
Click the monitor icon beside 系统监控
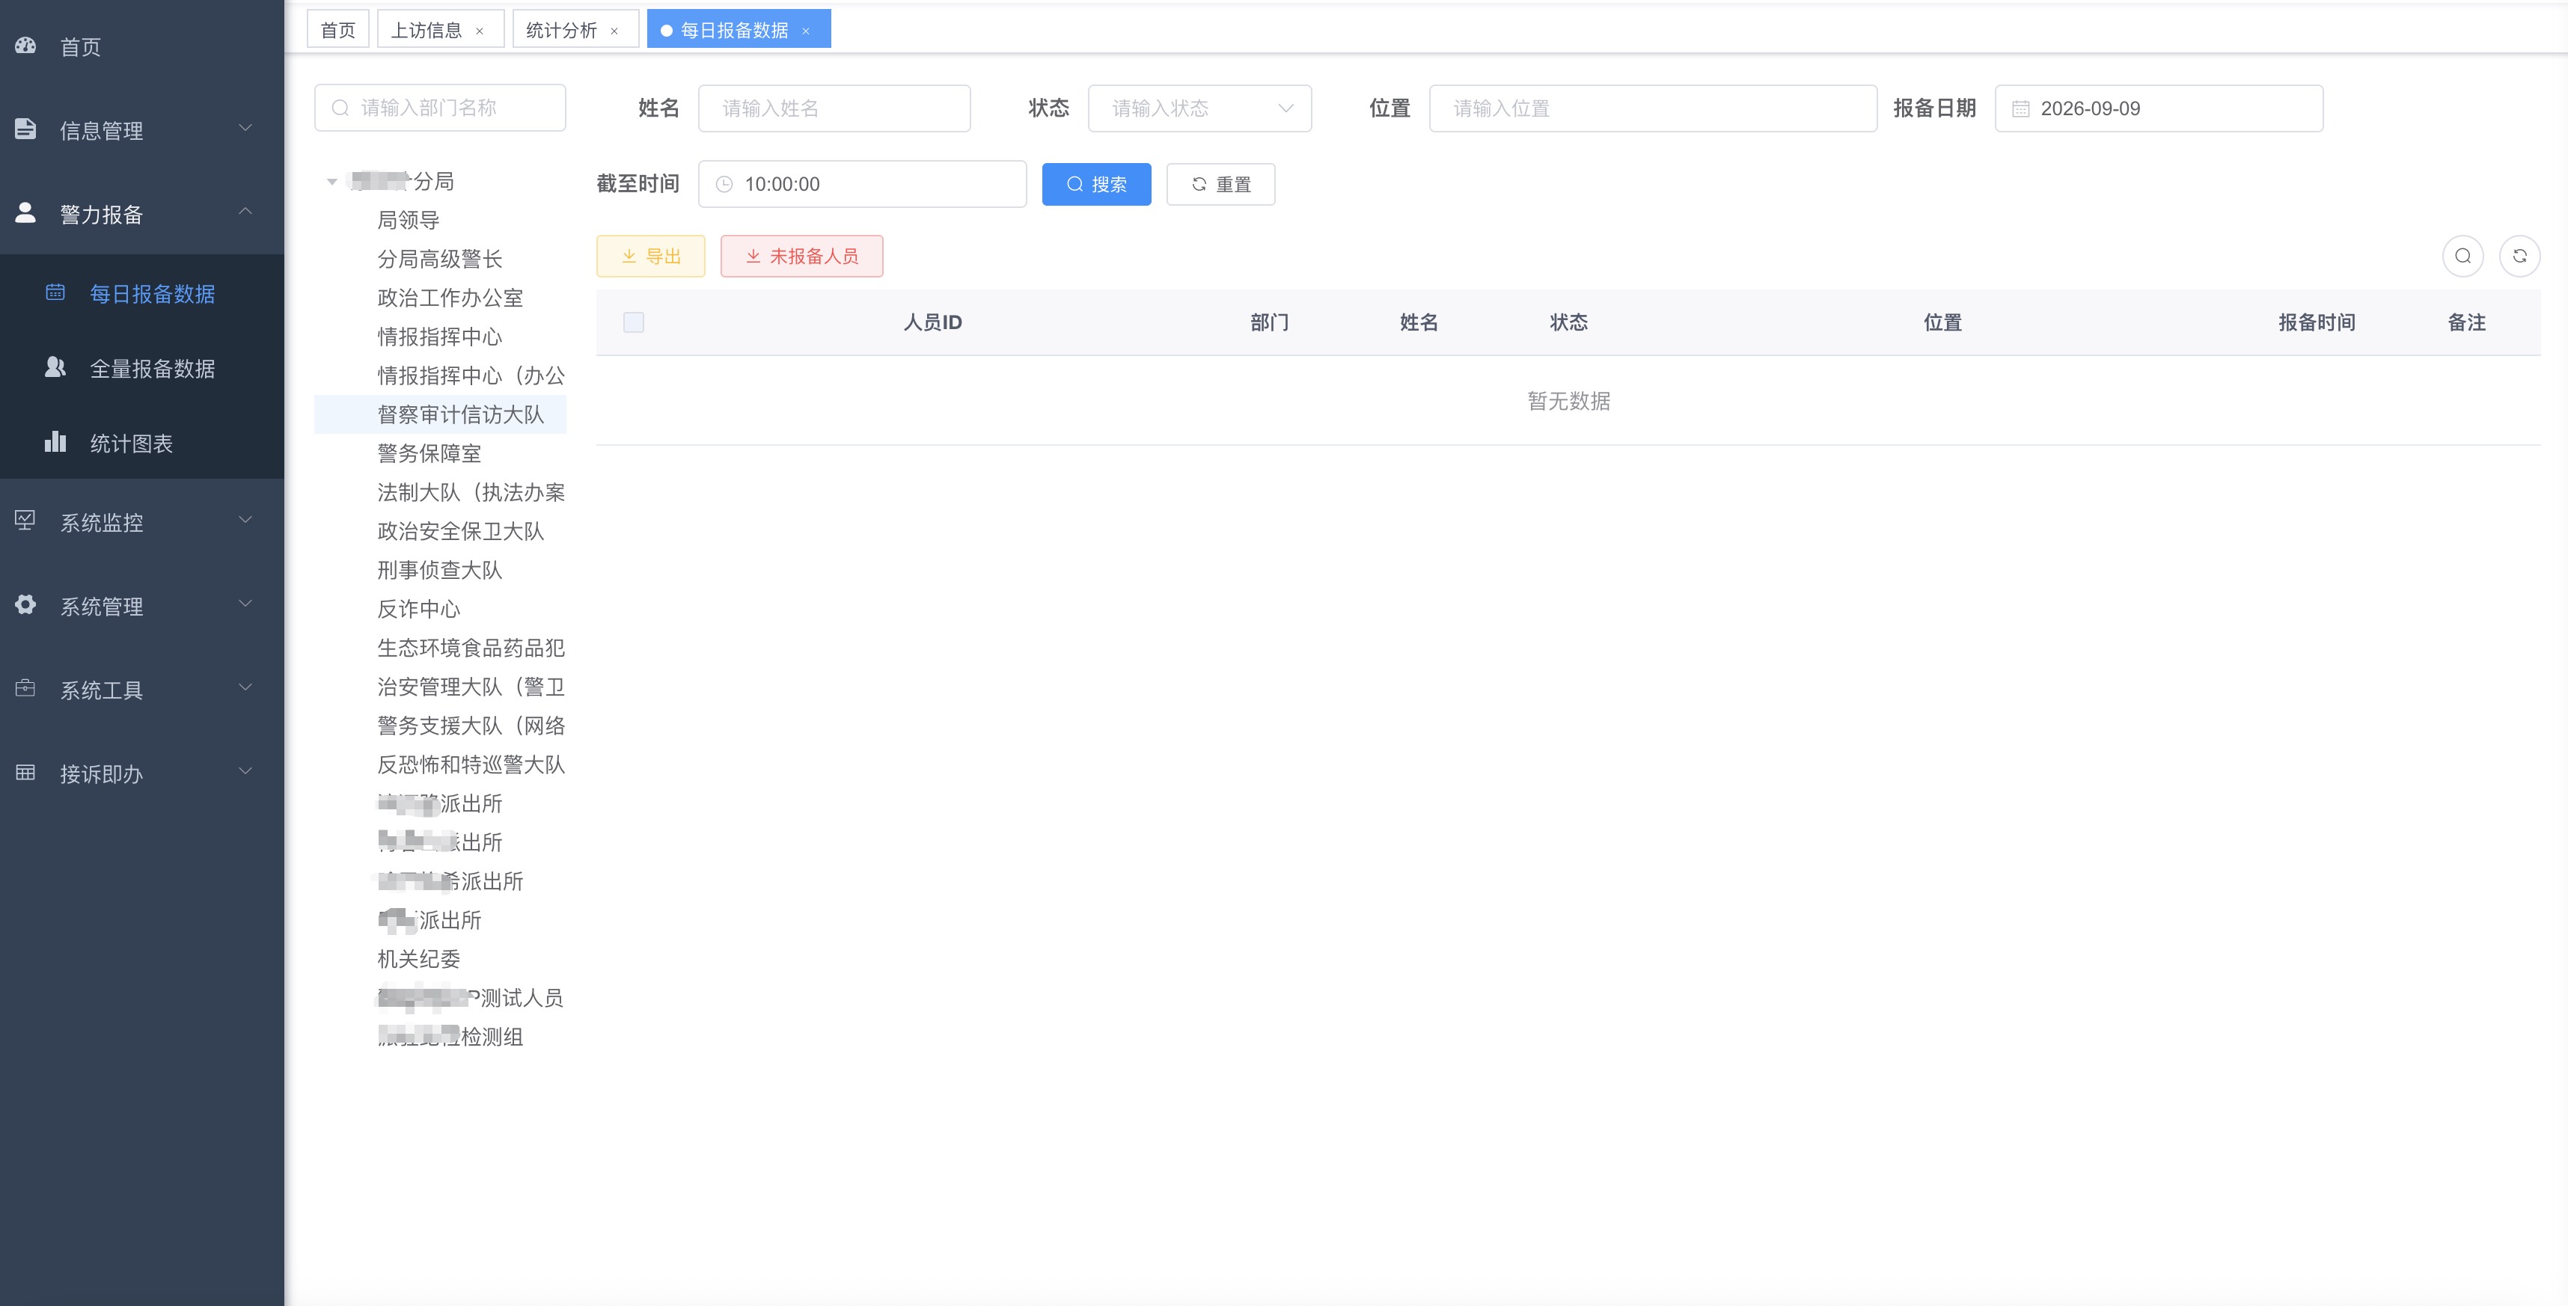(26, 521)
